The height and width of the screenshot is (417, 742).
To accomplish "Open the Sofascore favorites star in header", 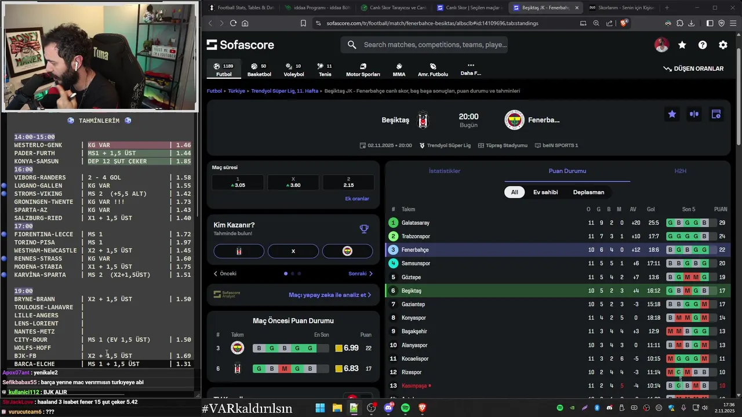I will pos(682,45).
